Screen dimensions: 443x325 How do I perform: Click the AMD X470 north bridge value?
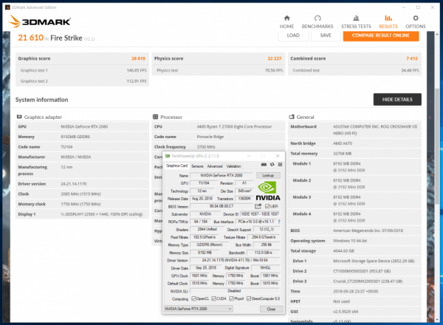343,143
